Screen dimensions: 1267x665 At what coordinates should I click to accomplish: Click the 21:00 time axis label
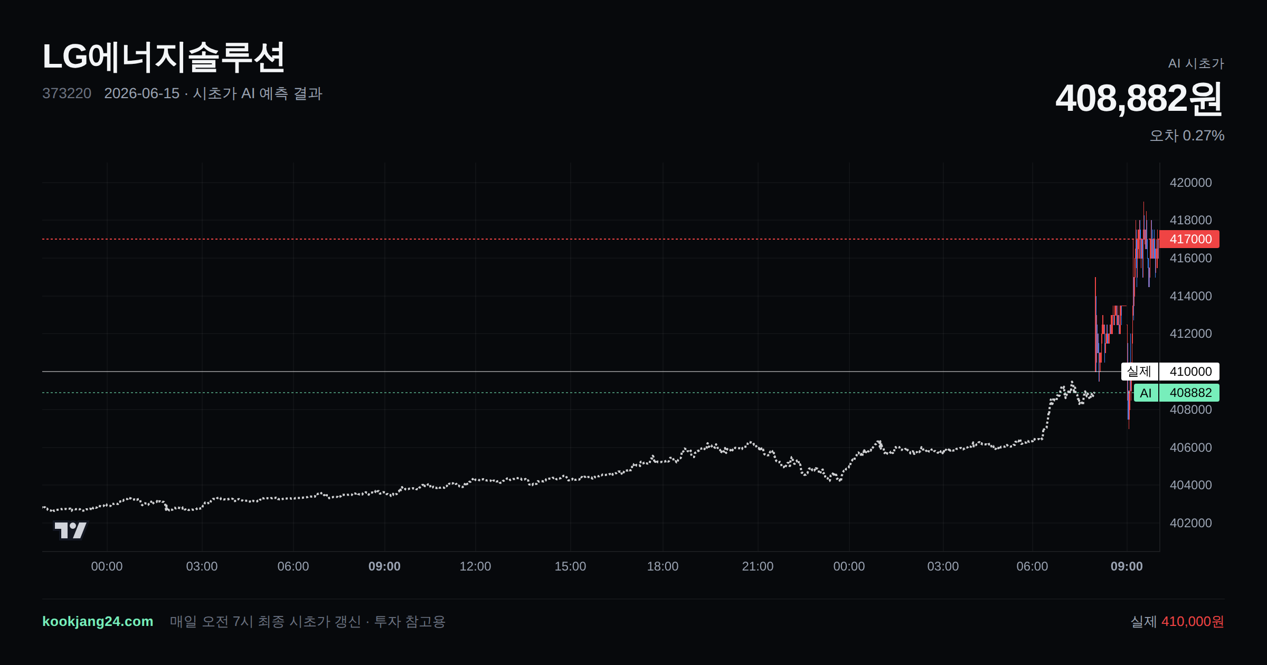[758, 566]
